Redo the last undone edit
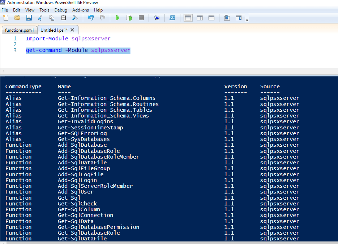Image resolution: width=338 pixels, height=244 pixels. pyautogui.click(x=103, y=18)
